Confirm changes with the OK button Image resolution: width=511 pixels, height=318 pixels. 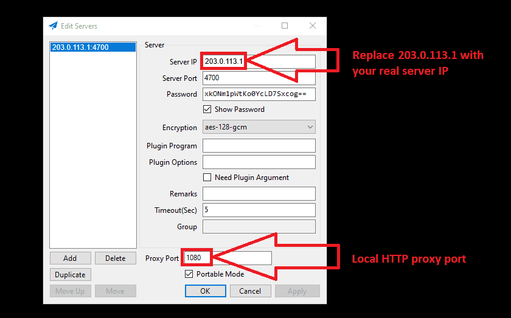tap(205, 291)
